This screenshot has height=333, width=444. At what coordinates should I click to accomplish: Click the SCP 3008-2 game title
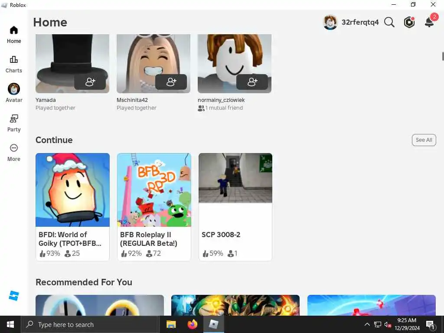[221, 235]
